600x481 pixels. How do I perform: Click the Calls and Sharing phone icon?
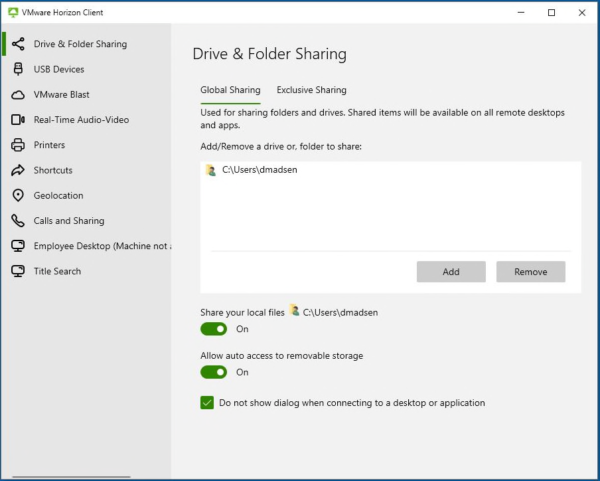(18, 221)
